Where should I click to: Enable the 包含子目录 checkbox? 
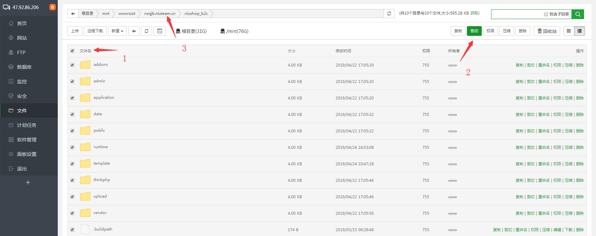(x=546, y=14)
